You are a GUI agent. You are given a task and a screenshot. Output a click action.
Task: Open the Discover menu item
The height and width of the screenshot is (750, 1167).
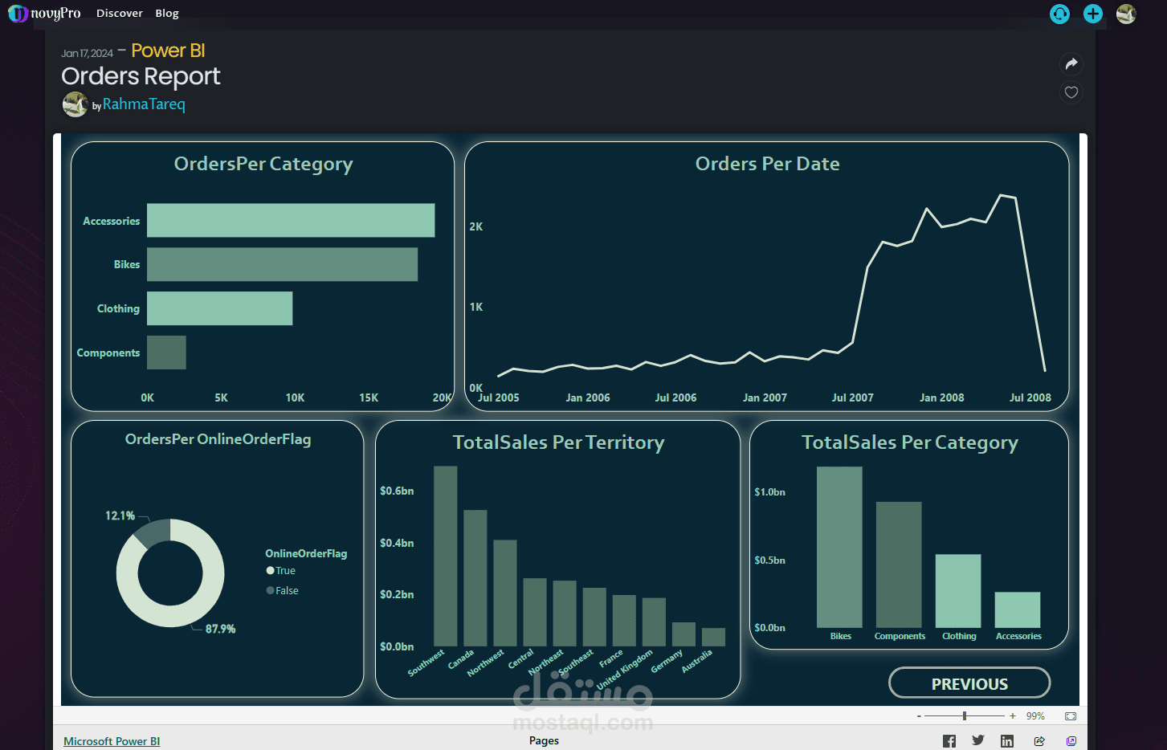tap(120, 14)
